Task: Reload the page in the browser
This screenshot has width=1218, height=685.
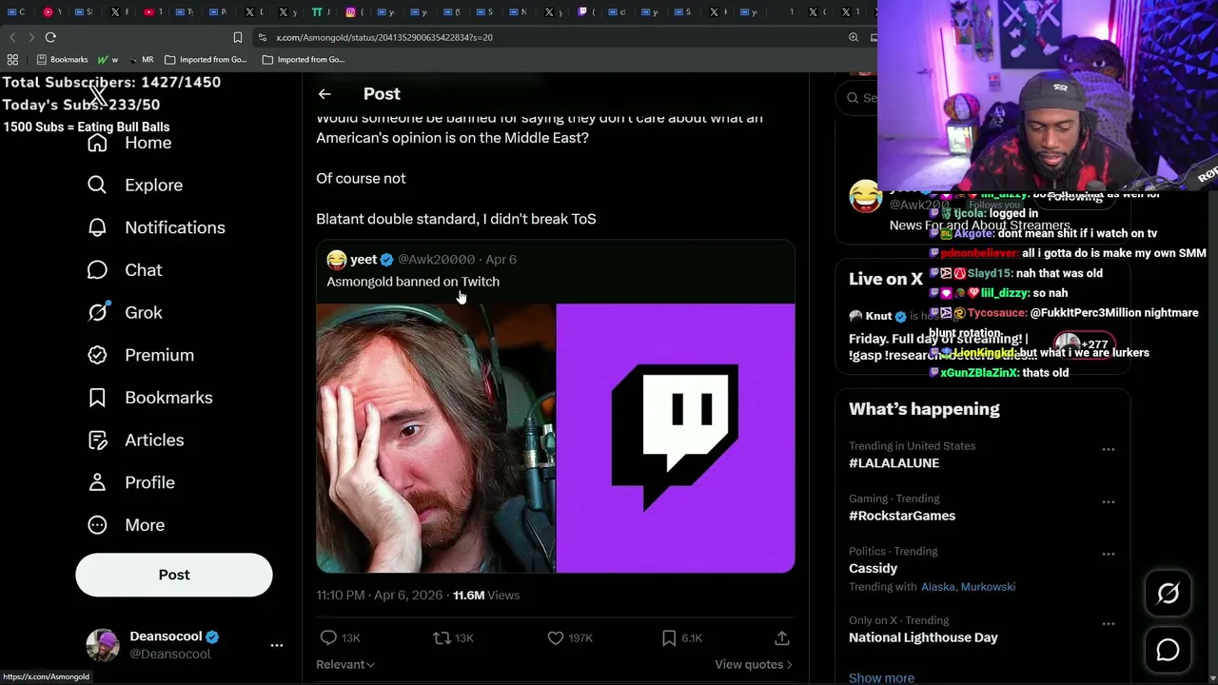Action: pyautogui.click(x=50, y=37)
